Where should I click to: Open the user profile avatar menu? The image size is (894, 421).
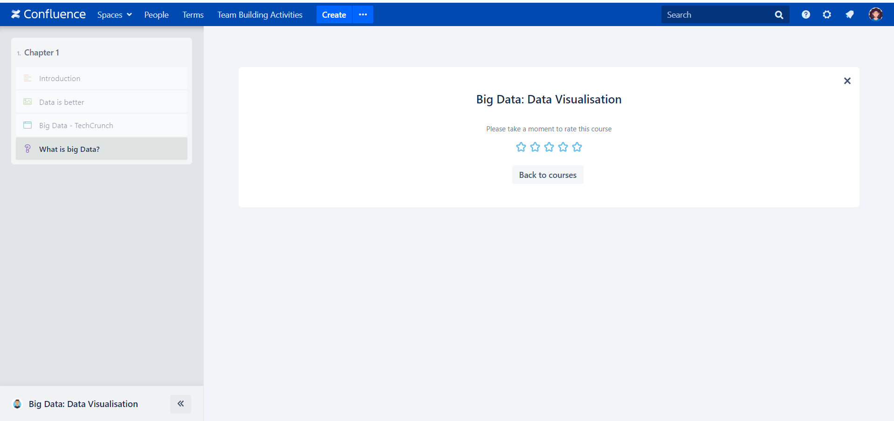click(875, 14)
